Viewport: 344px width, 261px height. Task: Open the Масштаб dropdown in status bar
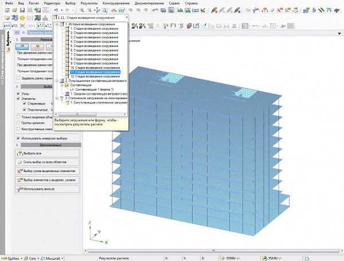point(52,258)
